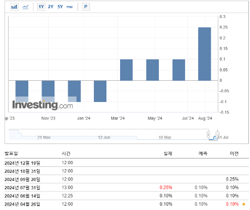
Task: Click the Feb '24 negative bar
Action: tap(100, 91)
